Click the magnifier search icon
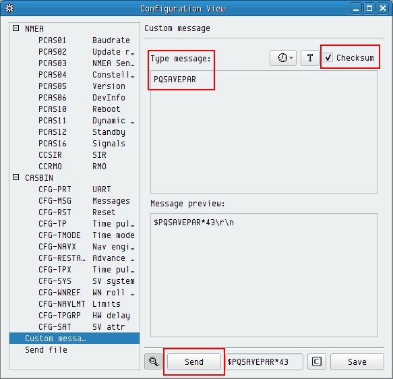 (x=154, y=361)
